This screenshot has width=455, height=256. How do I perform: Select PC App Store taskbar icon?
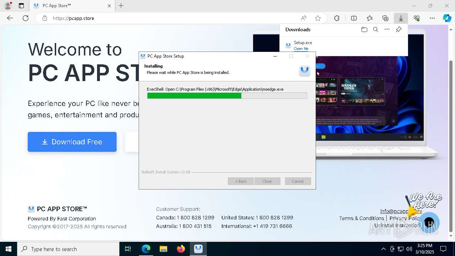coord(198,249)
